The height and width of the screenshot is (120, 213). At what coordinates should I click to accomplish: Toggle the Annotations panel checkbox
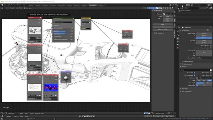click(x=155, y=33)
